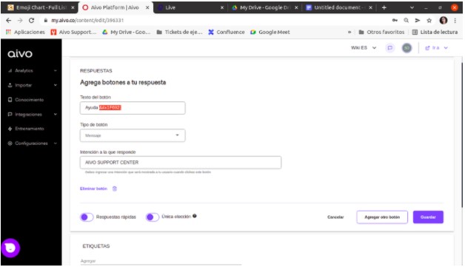
Task: Open the Aplicaciones apps shortcut
Action: point(25,32)
